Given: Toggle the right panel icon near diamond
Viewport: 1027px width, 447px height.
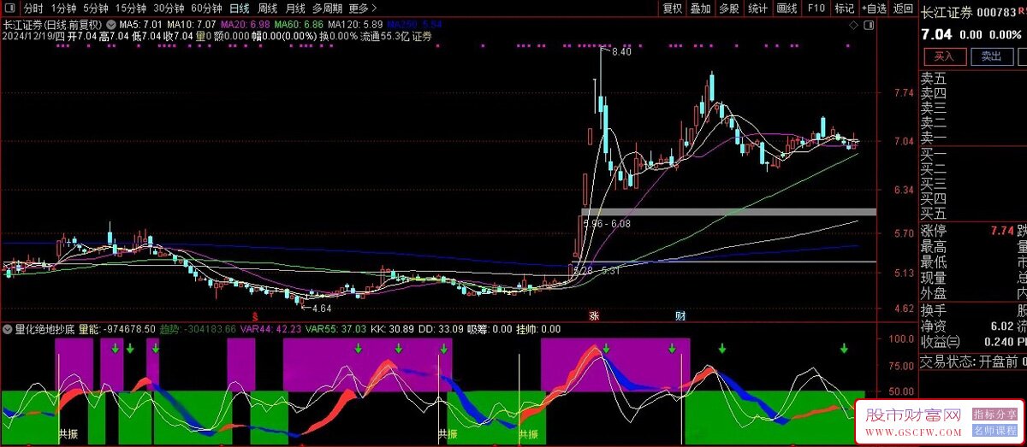Looking at the screenshot, I should click(x=869, y=26).
